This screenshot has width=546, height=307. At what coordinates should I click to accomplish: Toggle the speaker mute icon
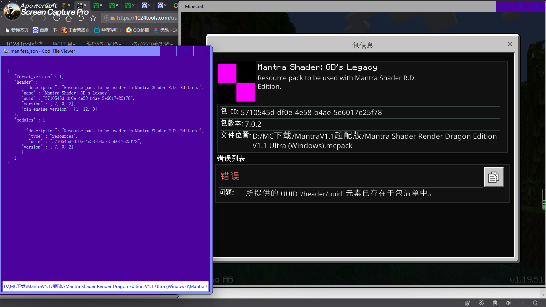(508, 303)
